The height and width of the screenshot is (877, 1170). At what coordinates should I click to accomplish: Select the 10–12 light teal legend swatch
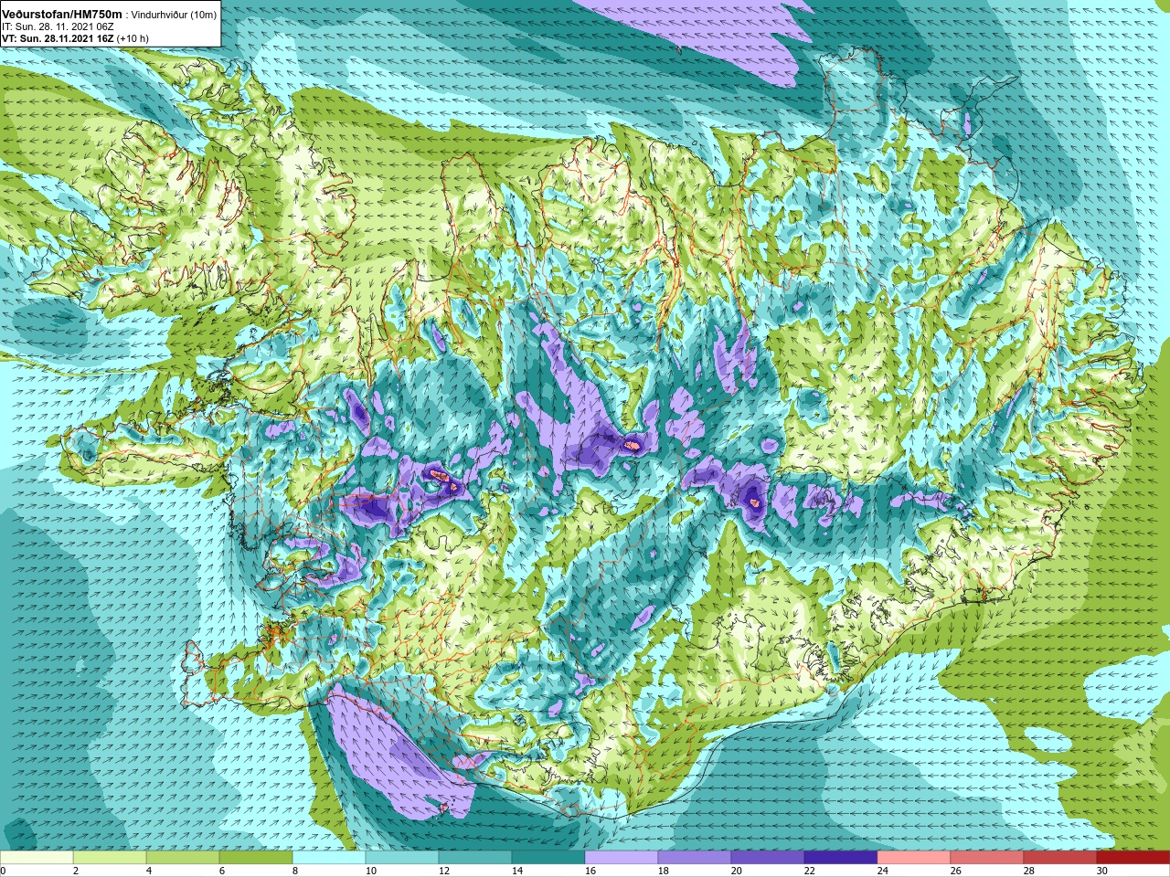[402, 858]
